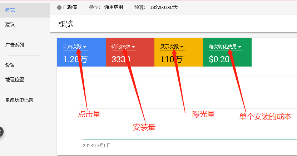
Task: Click the yellow card value 110万
Action: pos(172,59)
